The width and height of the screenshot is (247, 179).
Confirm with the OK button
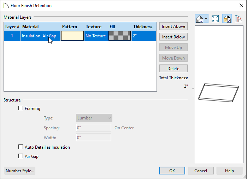click(x=172, y=171)
